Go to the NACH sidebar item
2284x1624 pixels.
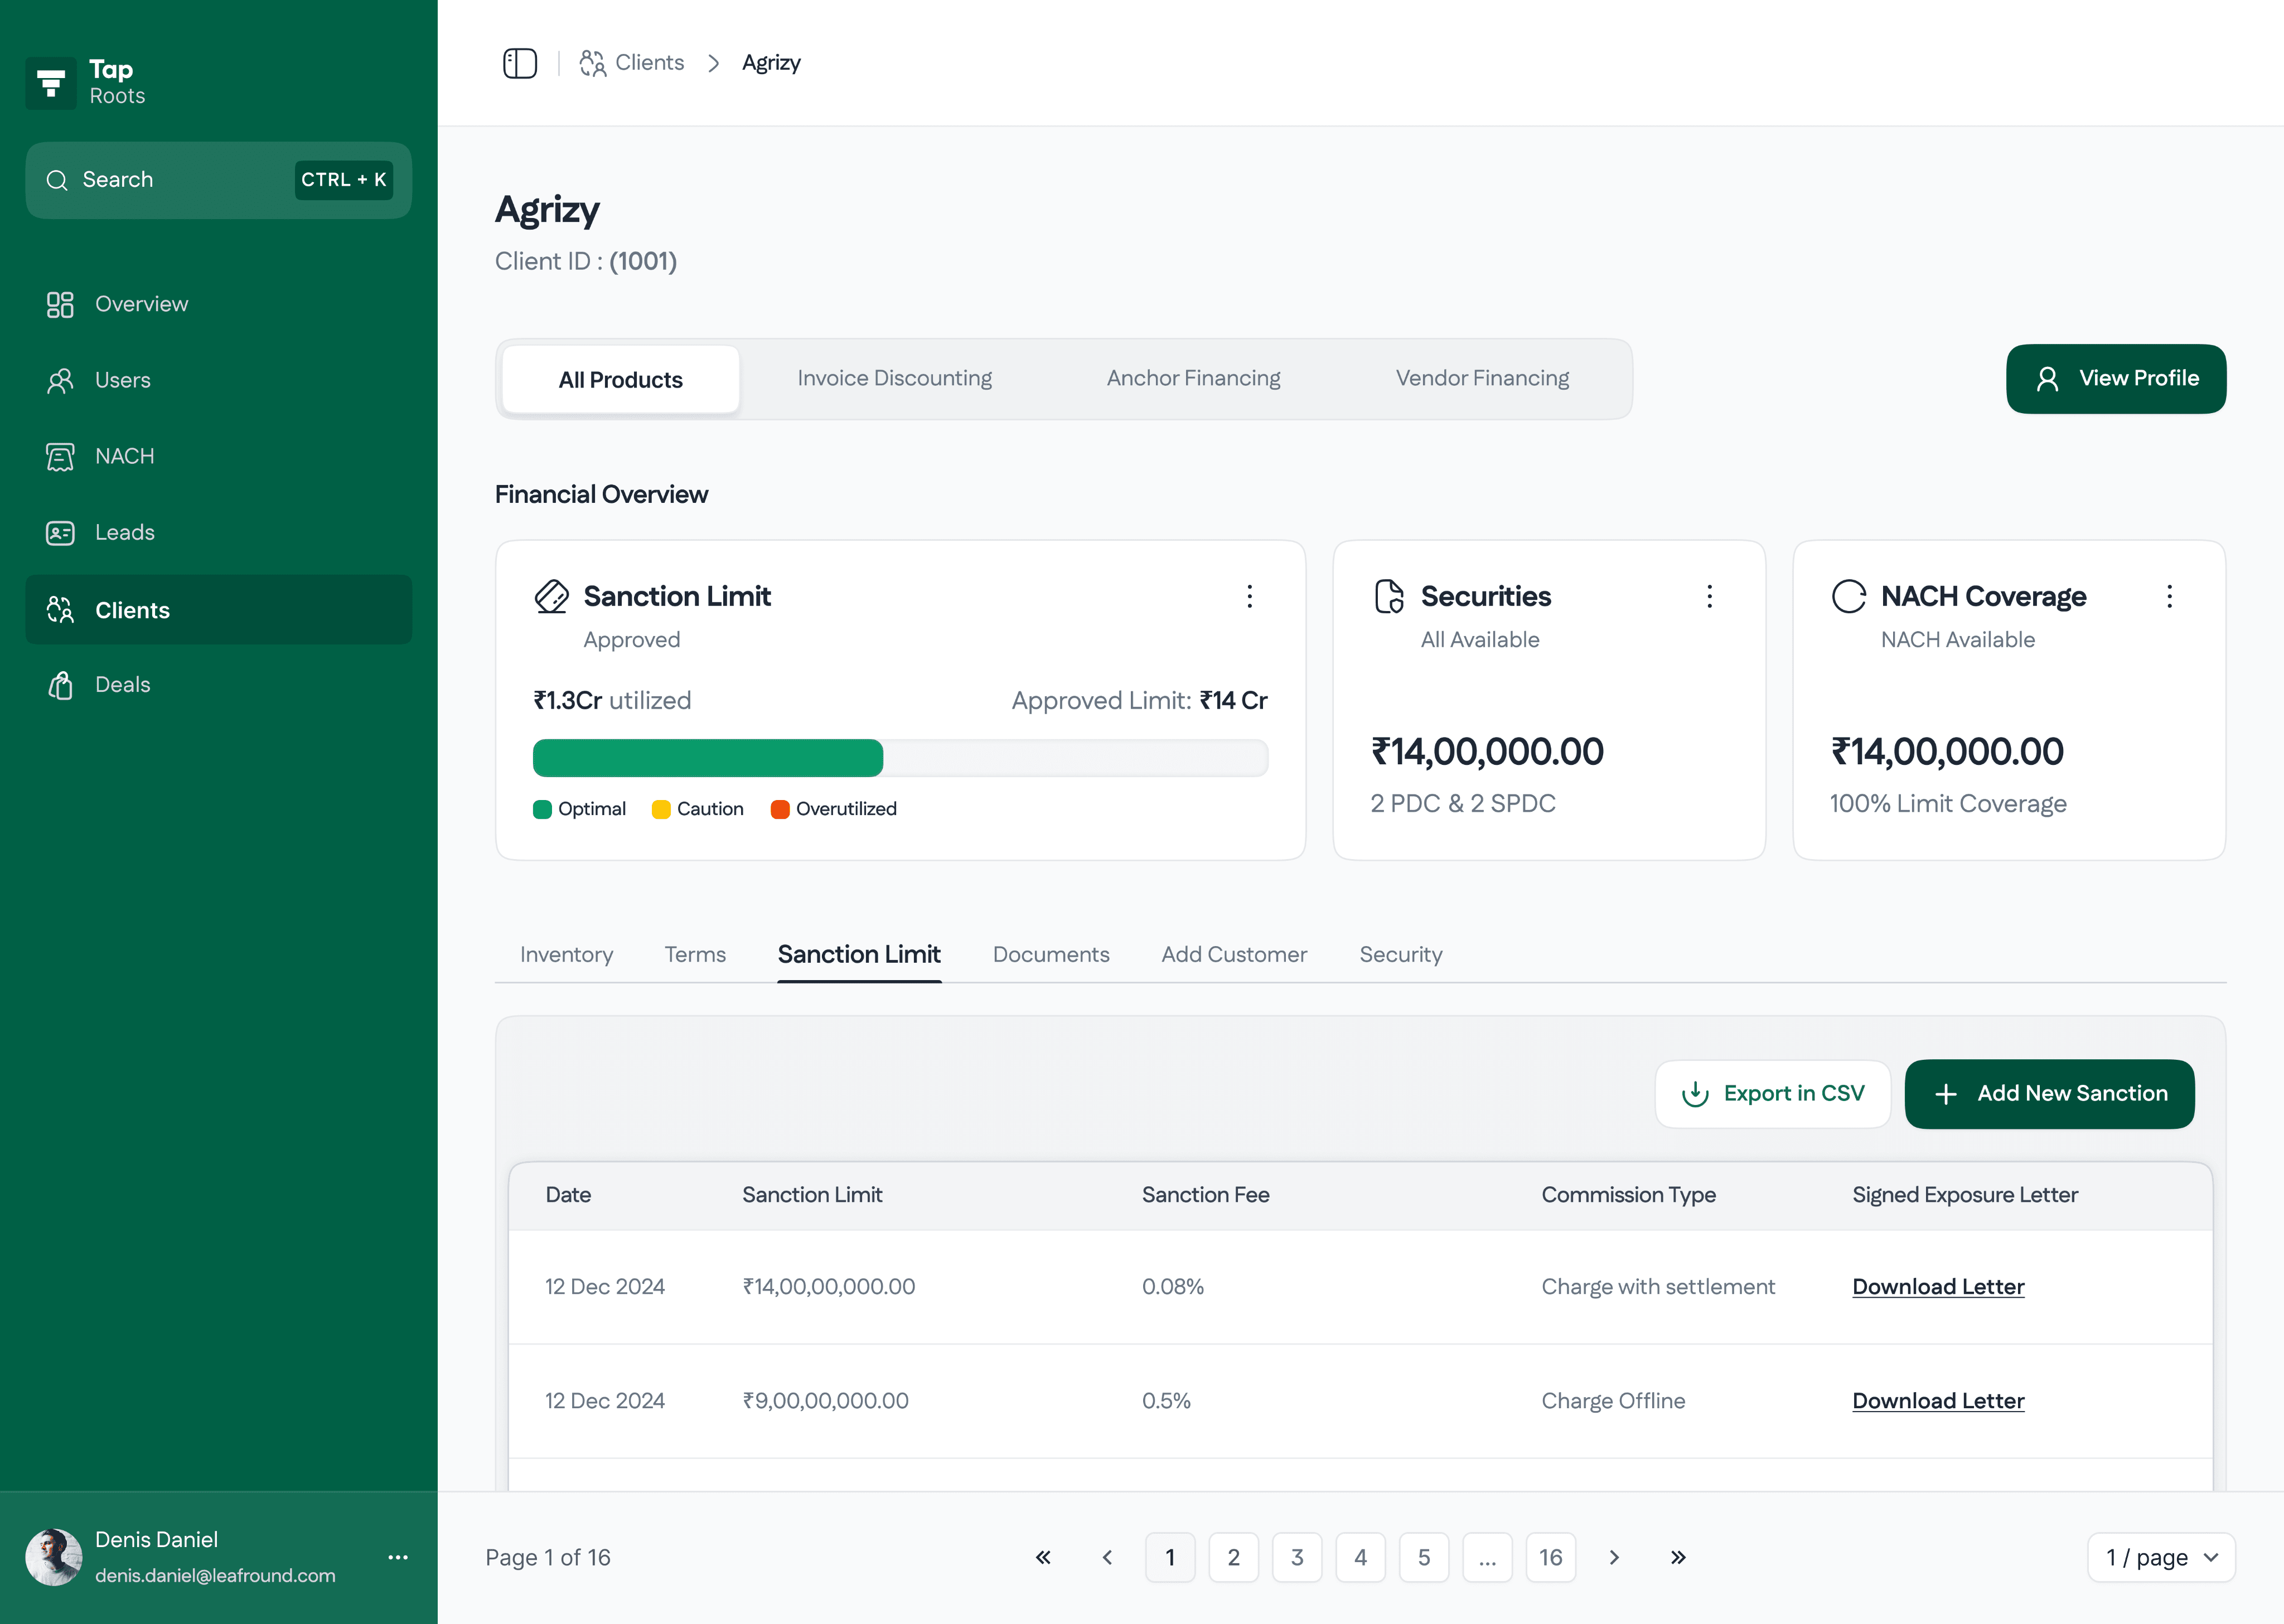pos(124,456)
